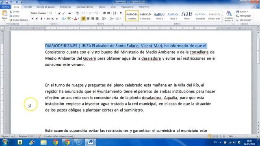260x146 pixels.
Task: Click Word icon on taskbar
Action: click(x=91, y=142)
